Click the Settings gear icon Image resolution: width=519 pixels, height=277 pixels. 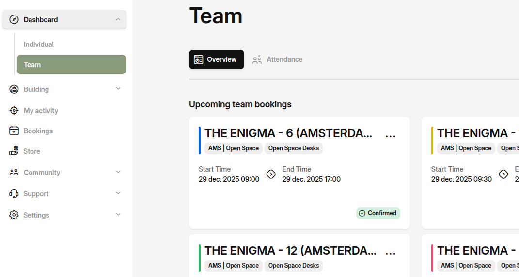click(x=14, y=215)
